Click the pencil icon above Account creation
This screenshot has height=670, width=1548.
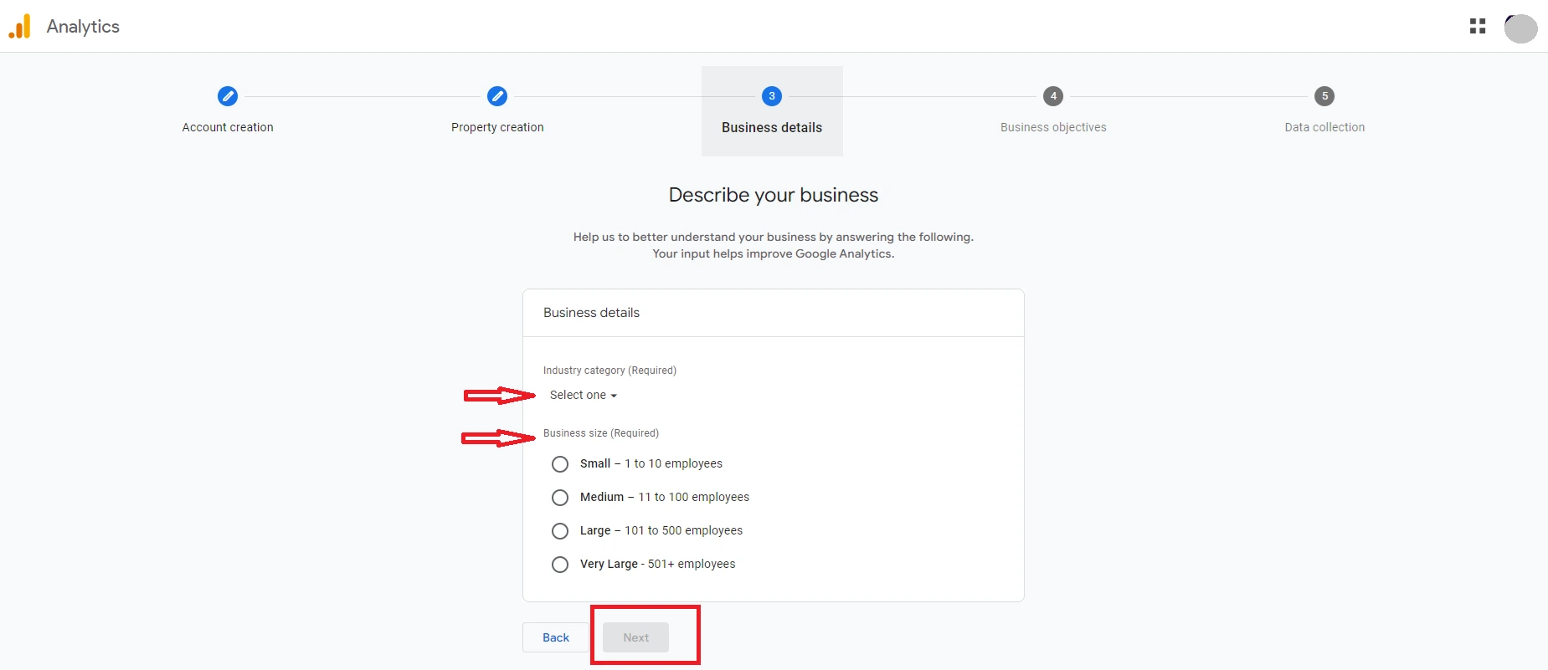click(x=227, y=96)
